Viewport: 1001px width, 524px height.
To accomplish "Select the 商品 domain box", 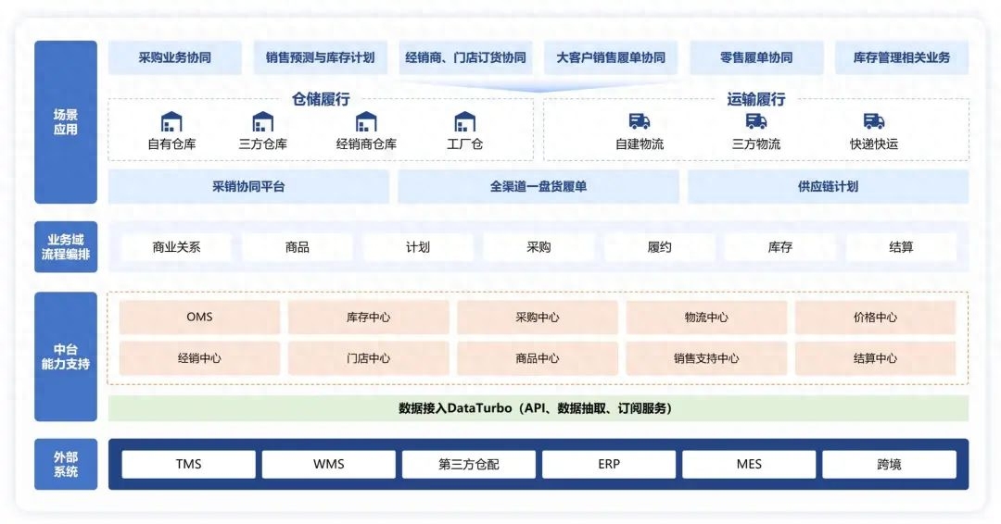I will pyautogui.click(x=297, y=246).
